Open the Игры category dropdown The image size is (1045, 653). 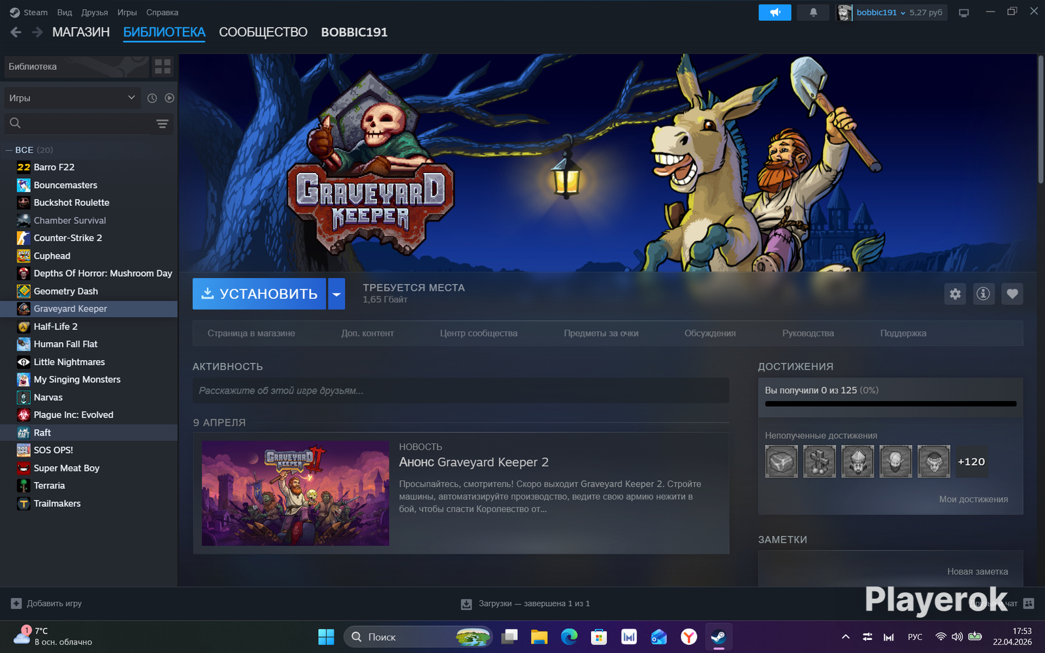click(72, 98)
